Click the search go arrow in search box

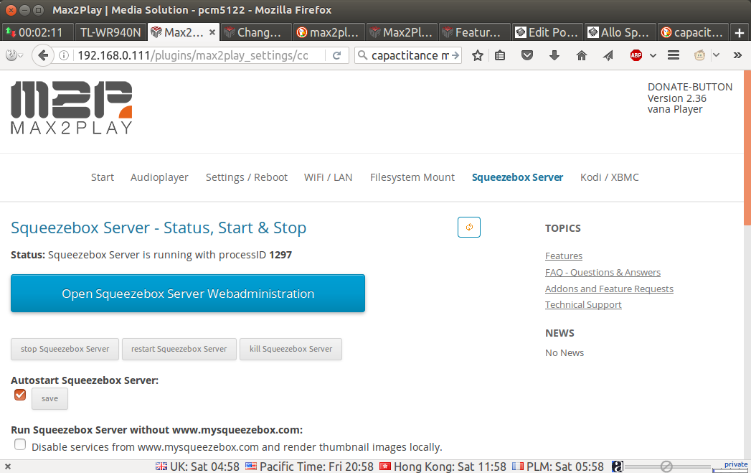point(455,55)
